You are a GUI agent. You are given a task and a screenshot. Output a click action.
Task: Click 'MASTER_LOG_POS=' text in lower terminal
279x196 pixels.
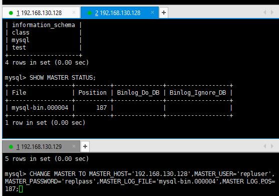coord(249,181)
